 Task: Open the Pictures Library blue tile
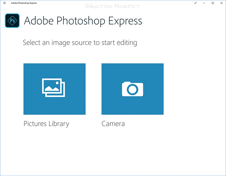coord(55,89)
